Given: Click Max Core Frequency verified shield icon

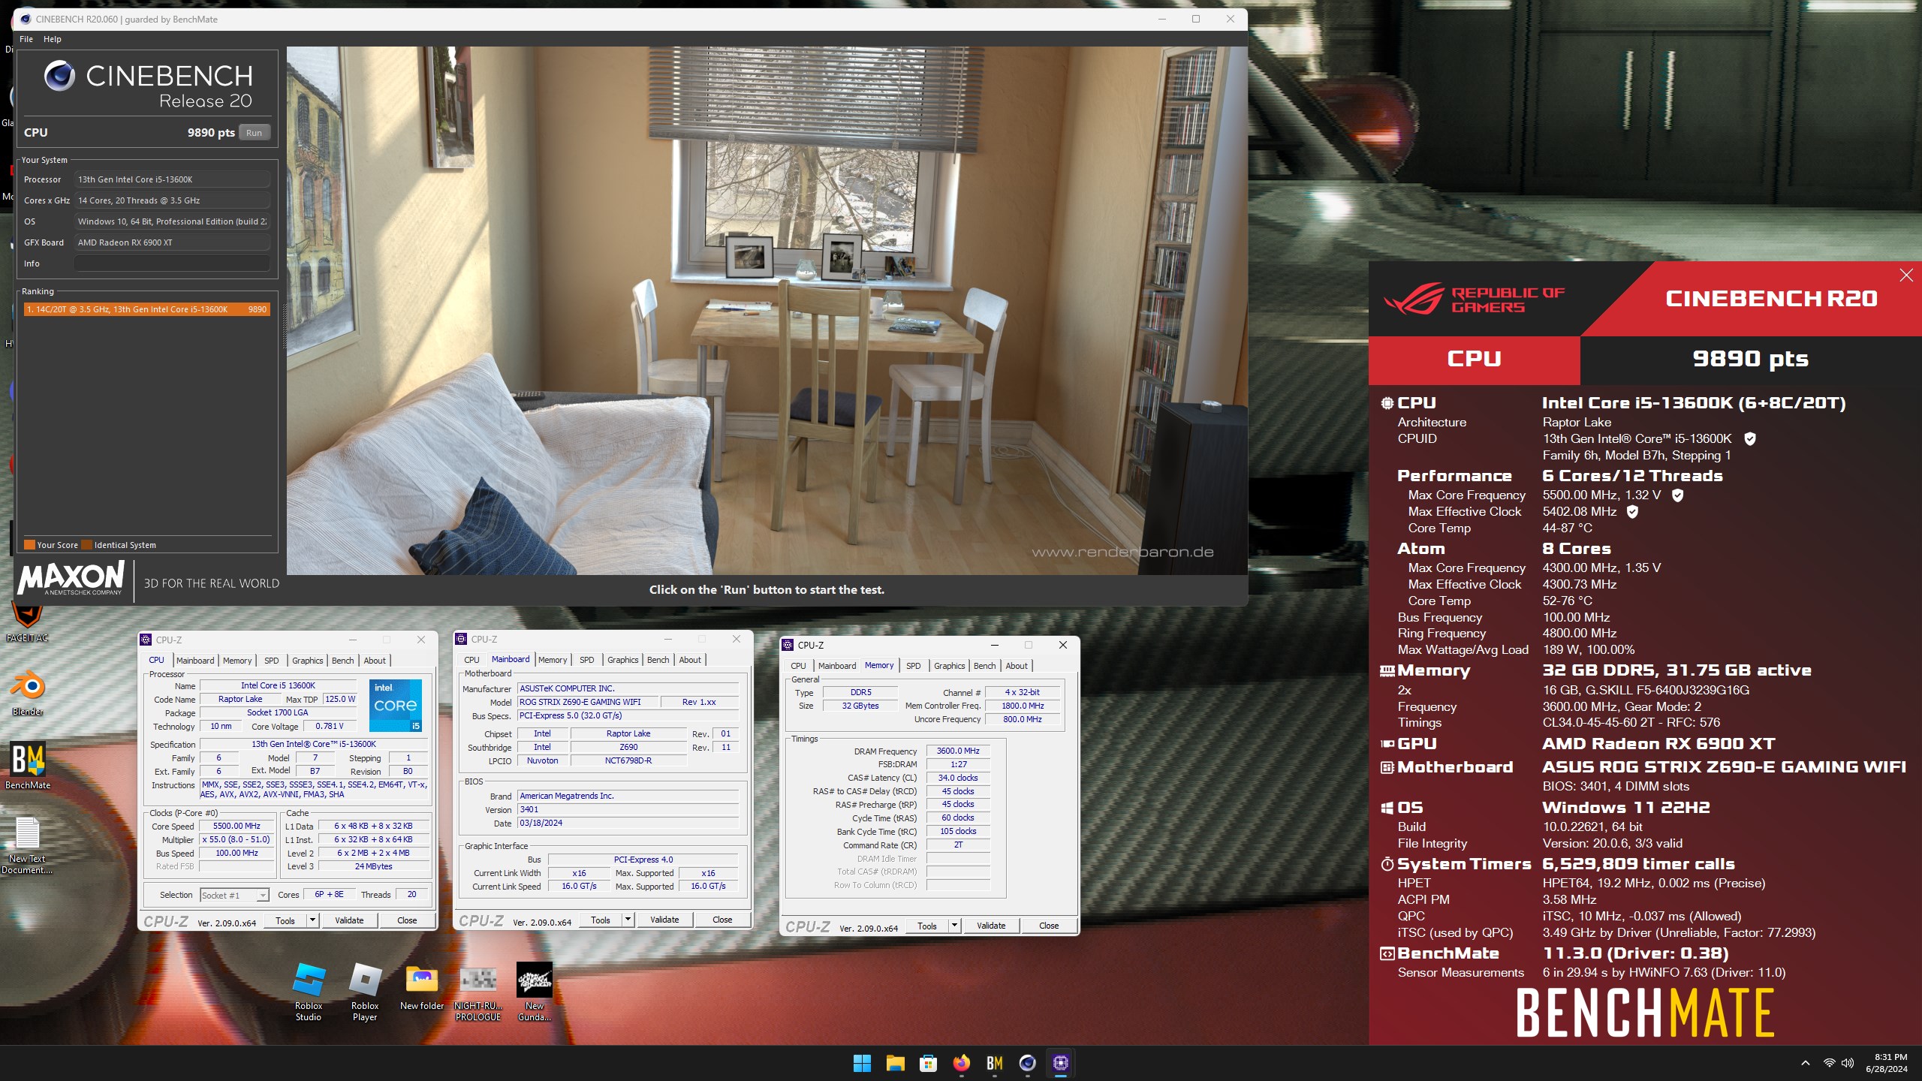Looking at the screenshot, I should click(1678, 495).
